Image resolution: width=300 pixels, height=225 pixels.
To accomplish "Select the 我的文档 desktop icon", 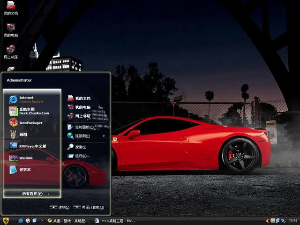I will point(11,8).
